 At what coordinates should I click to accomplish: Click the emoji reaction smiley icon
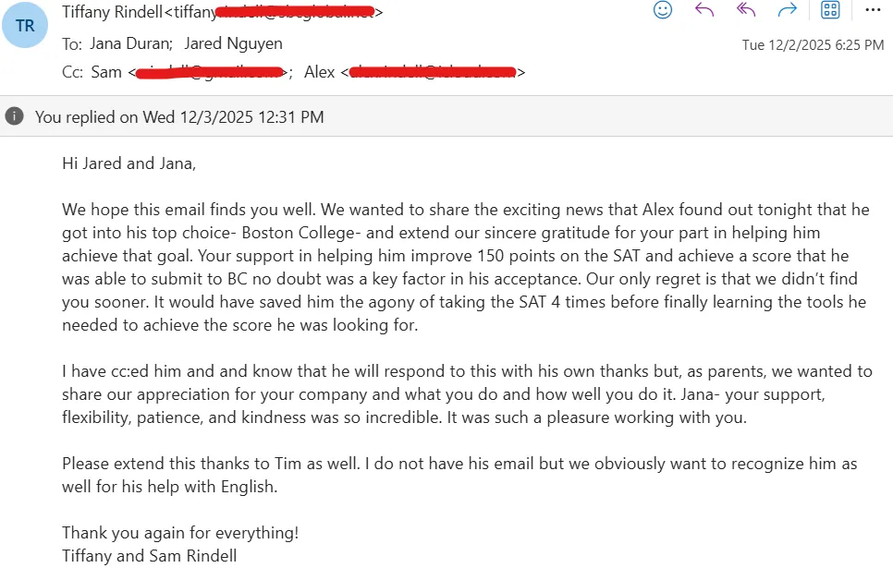coord(663,10)
